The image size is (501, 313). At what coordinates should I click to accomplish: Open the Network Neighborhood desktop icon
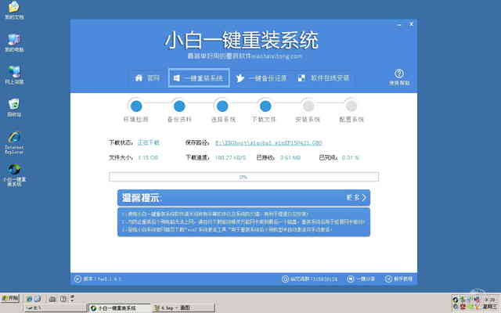click(14, 75)
